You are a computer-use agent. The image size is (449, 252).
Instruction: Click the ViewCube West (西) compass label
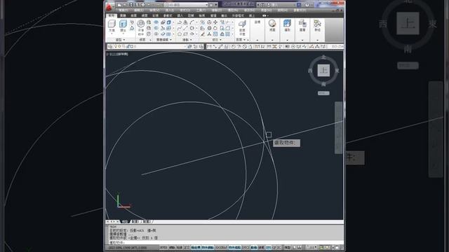(x=310, y=71)
